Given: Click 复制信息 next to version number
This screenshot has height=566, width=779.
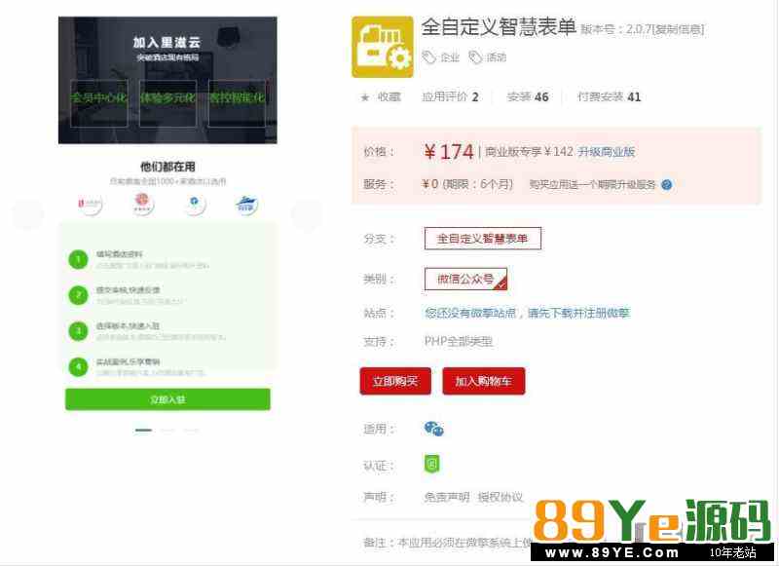Looking at the screenshot, I should [679, 30].
